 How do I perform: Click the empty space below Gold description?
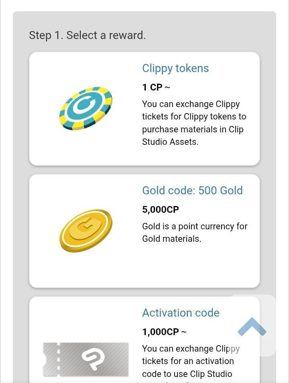193,266
